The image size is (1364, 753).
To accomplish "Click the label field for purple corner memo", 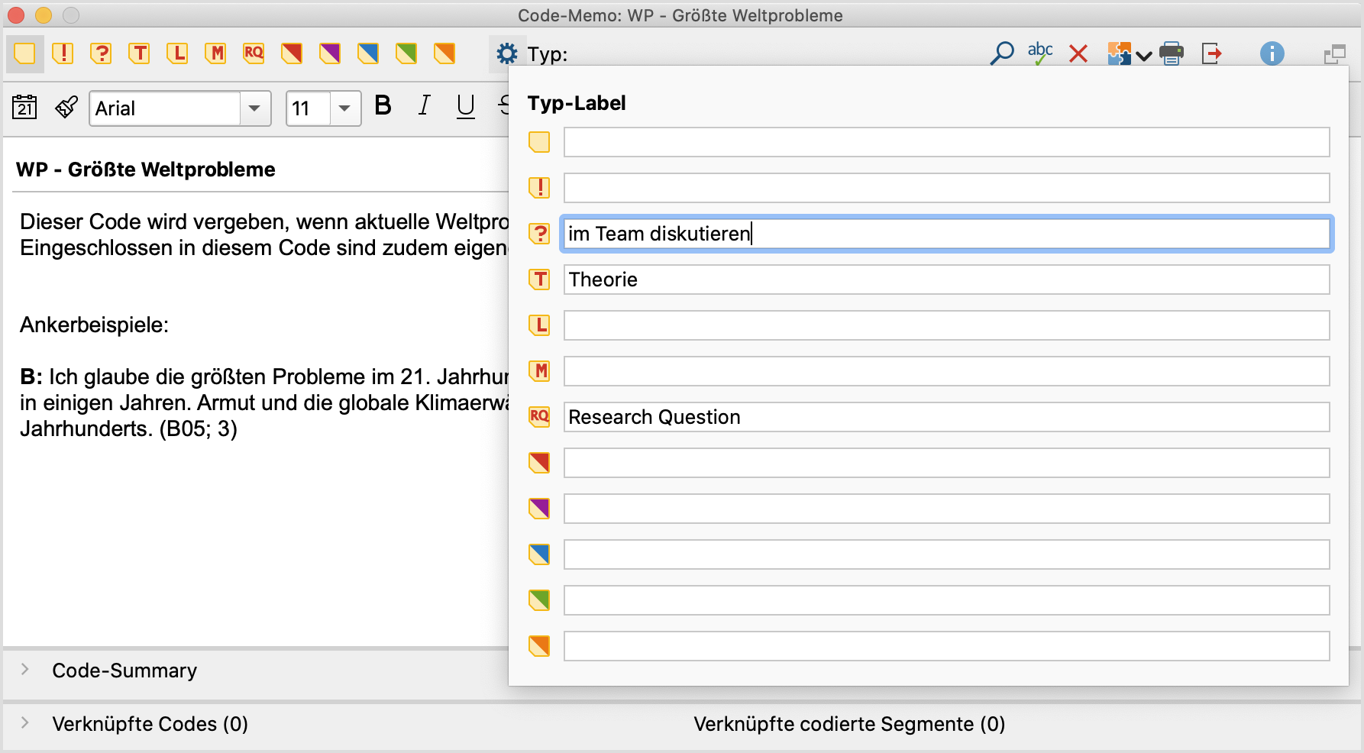I will tap(947, 509).
